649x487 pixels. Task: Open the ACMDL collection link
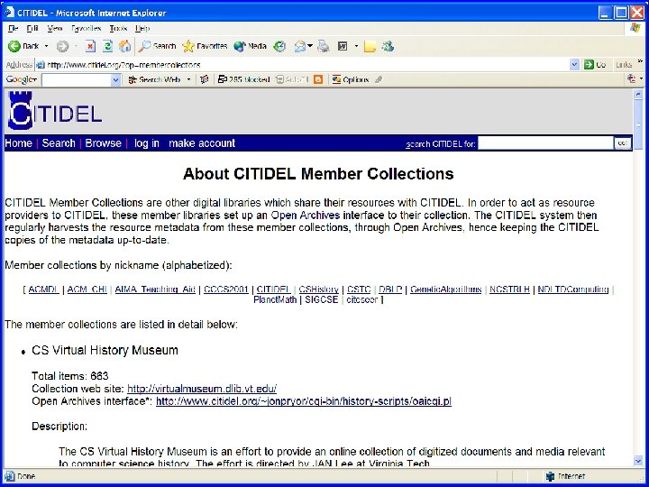click(44, 289)
